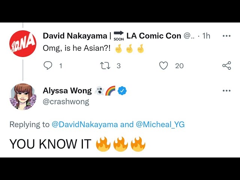Click the like count of 20
The width and height of the screenshot is (240, 180).
click(x=179, y=66)
